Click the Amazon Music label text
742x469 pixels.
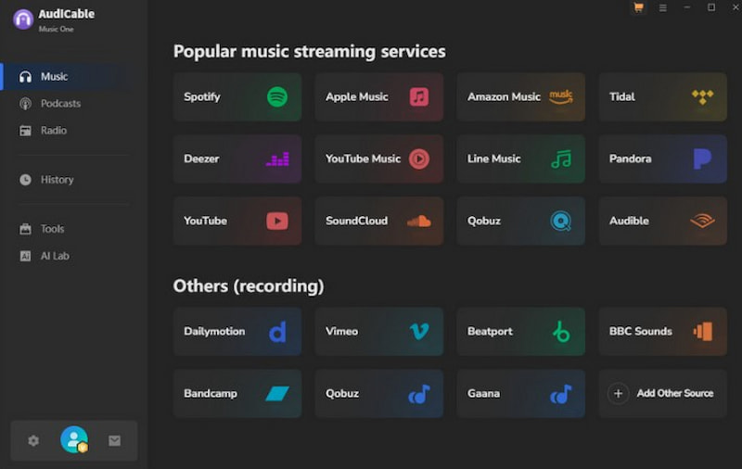(x=504, y=97)
